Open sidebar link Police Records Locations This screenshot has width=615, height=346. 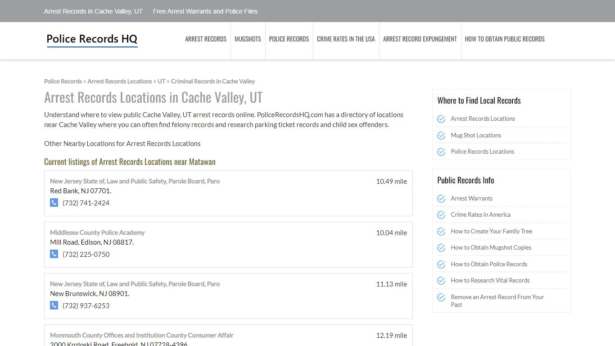(483, 152)
